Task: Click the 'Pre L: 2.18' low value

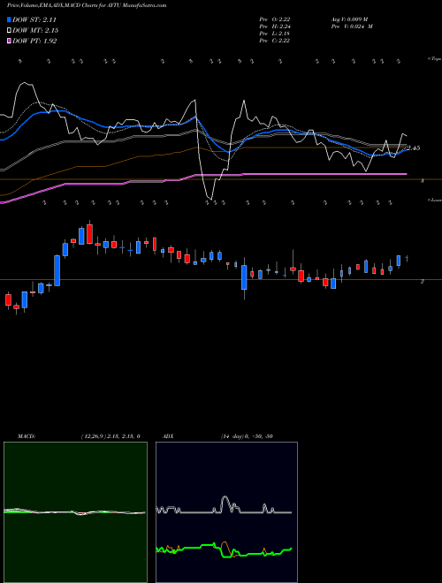Action: pyautogui.click(x=275, y=34)
